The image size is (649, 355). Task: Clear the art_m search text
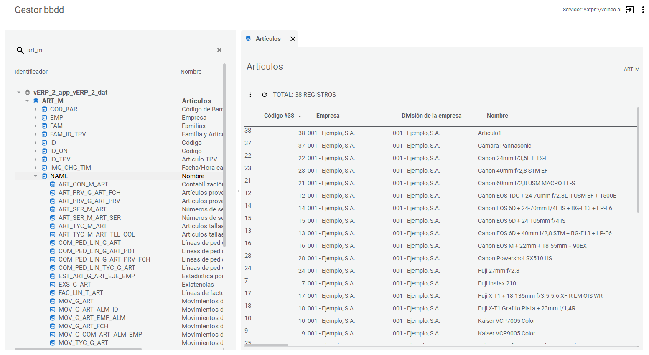(x=219, y=50)
